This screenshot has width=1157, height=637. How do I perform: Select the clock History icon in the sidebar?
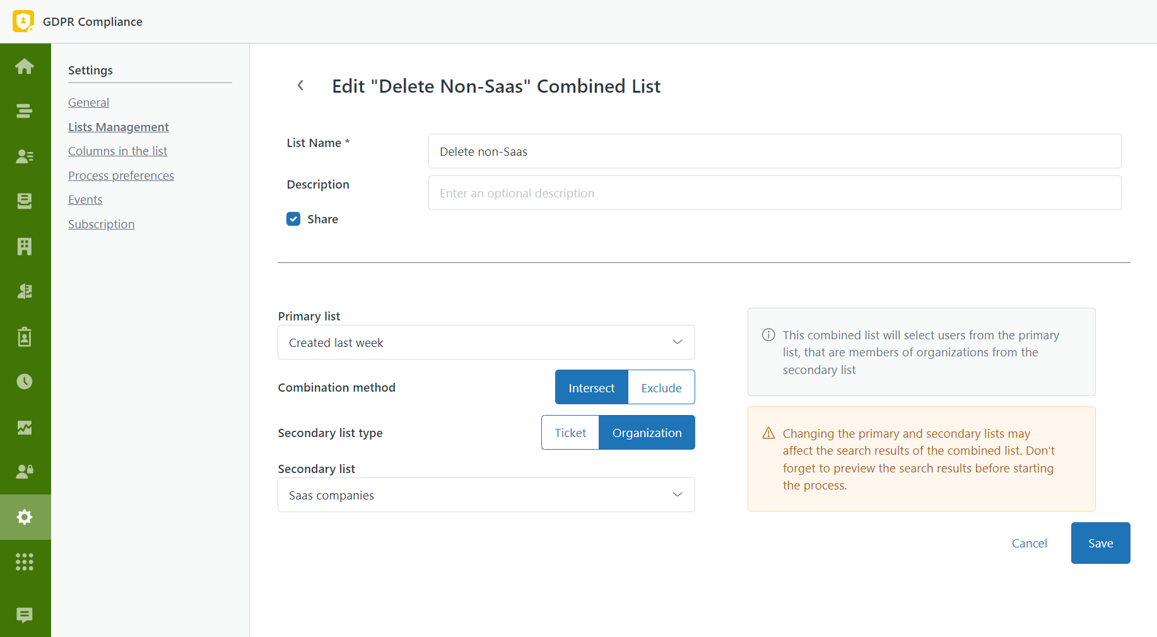[25, 382]
